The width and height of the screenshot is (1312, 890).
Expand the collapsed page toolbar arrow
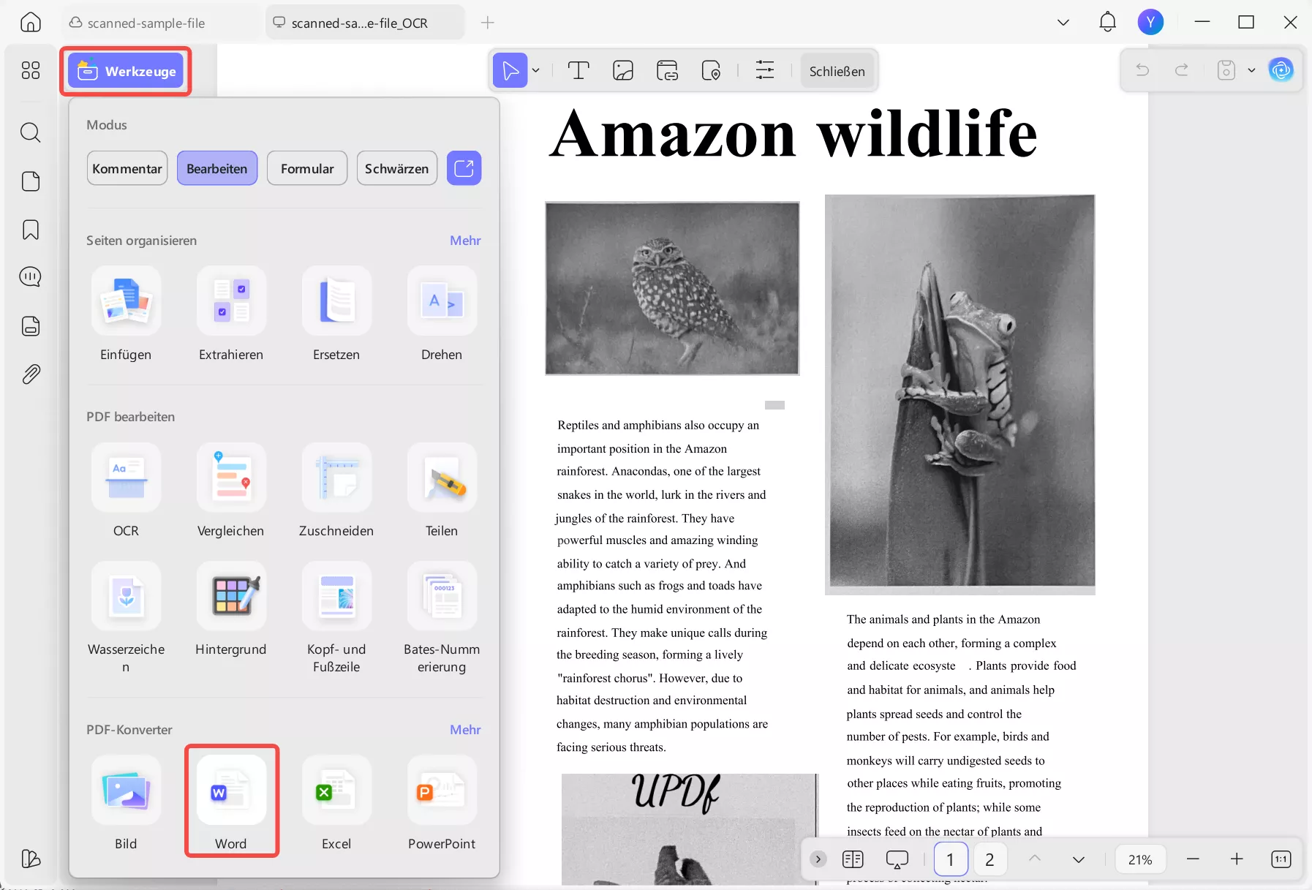click(x=818, y=859)
